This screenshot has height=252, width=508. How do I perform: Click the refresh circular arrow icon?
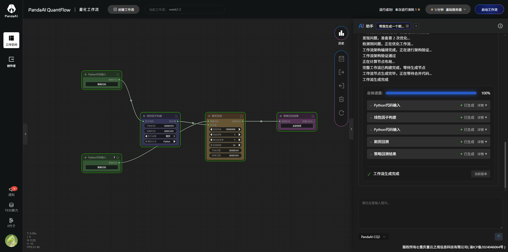341,113
